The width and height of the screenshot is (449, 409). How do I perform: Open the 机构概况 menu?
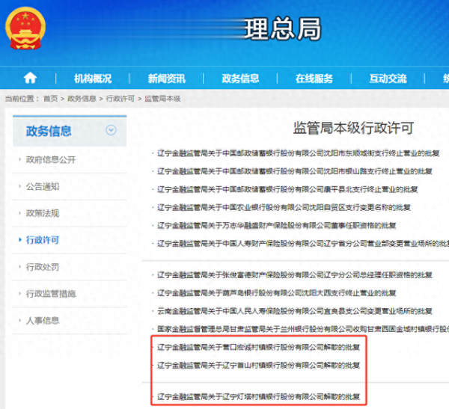[93, 79]
